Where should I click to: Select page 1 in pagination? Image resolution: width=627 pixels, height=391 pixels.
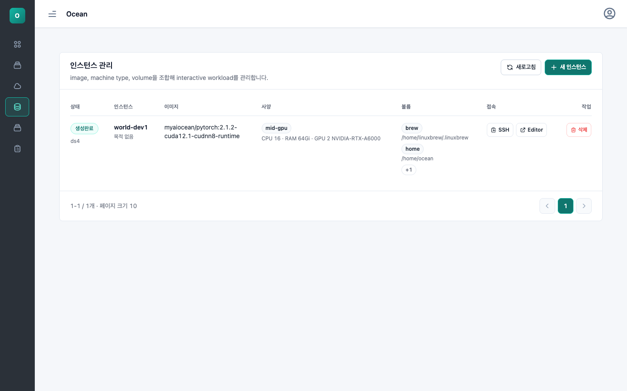[566, 206]
